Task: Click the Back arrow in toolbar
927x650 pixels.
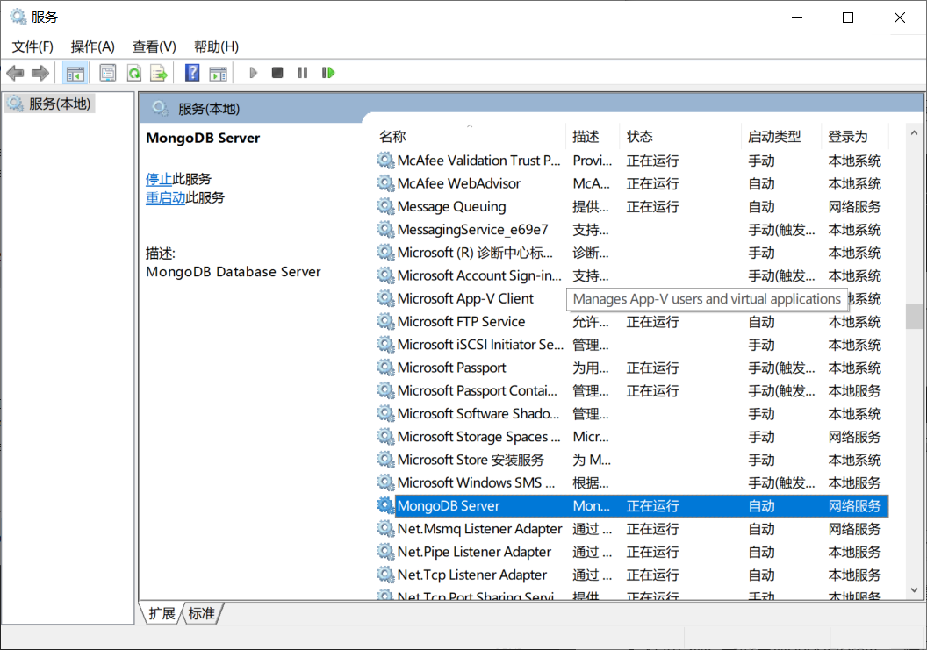Action: click(15, 73)
